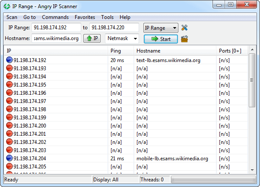The height and width of the screenshot is (187, 260).
Task: Click the 20 ms ping value
Action: 117,60
